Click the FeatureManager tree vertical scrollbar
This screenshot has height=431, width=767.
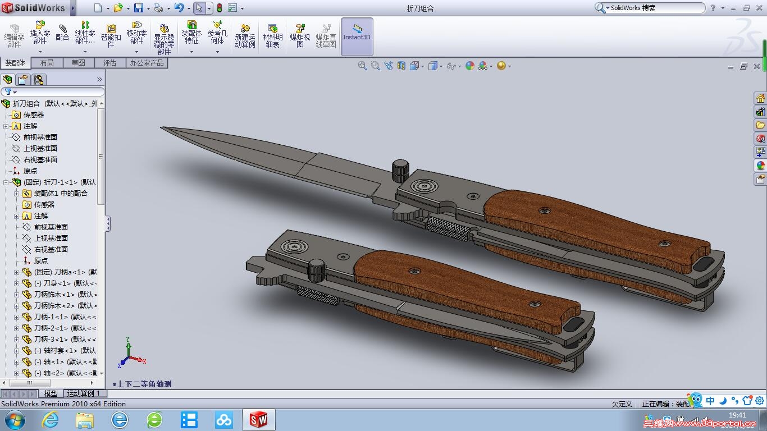pos(101,157)
